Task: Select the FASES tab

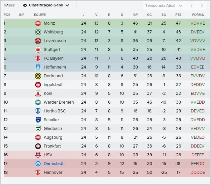Action: click(9, 5)
